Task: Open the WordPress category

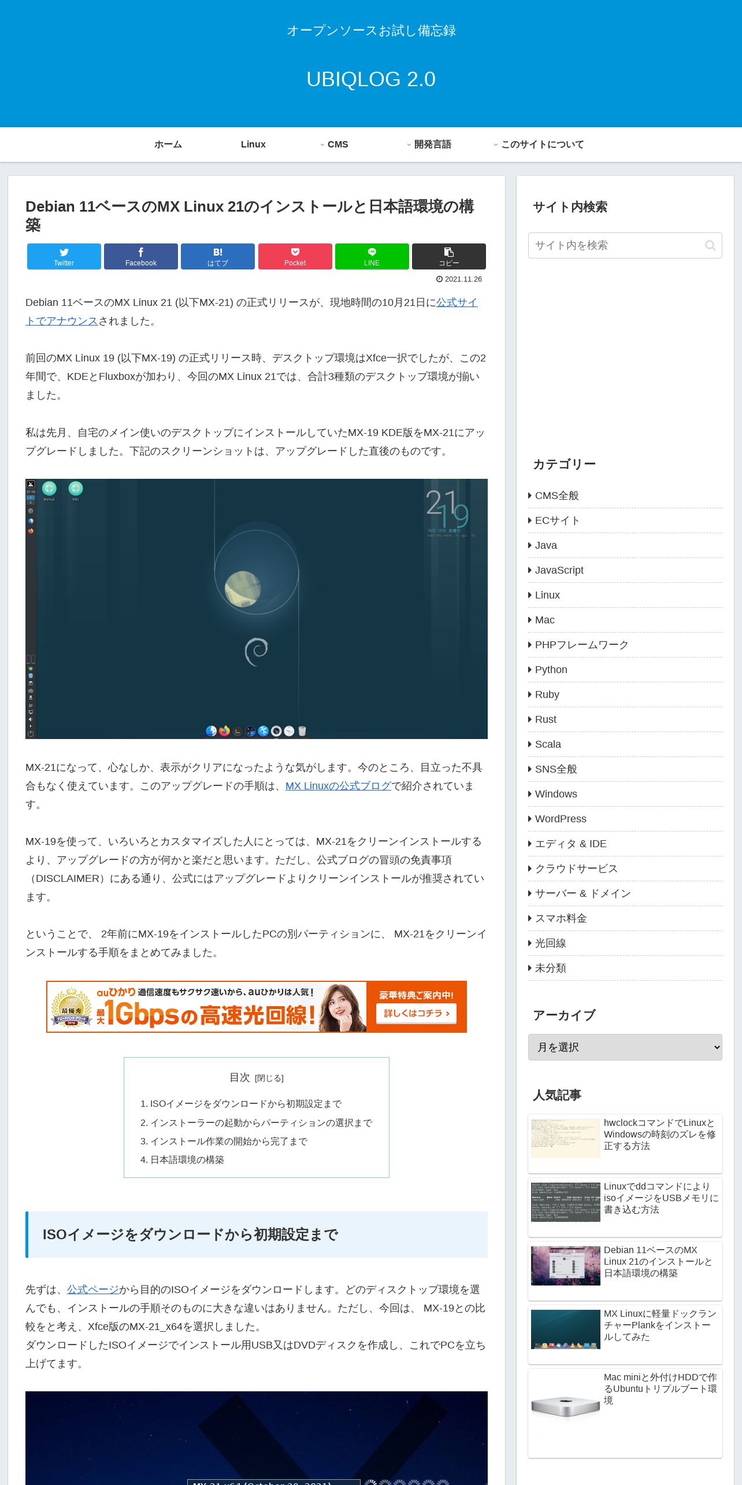Action: (625, 819)
